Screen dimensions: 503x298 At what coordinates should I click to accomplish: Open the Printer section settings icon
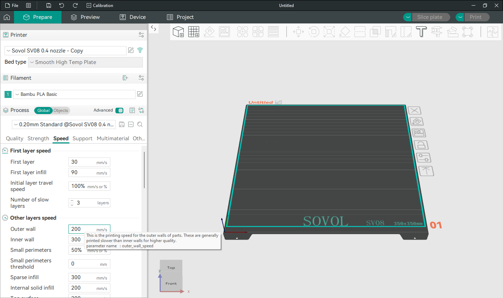[141, 35]
